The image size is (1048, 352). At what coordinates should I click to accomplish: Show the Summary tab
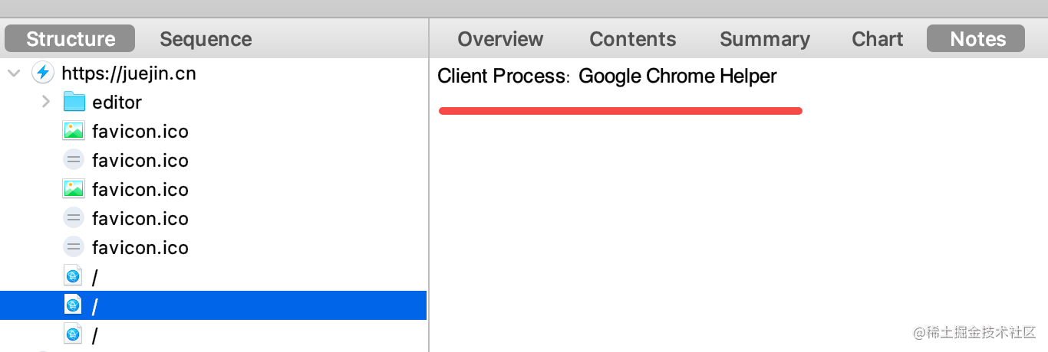coord(765,39)
